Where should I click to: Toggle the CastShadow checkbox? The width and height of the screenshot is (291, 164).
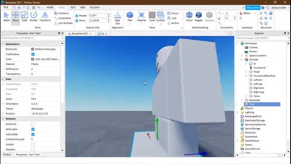click(x=33, y=54)
